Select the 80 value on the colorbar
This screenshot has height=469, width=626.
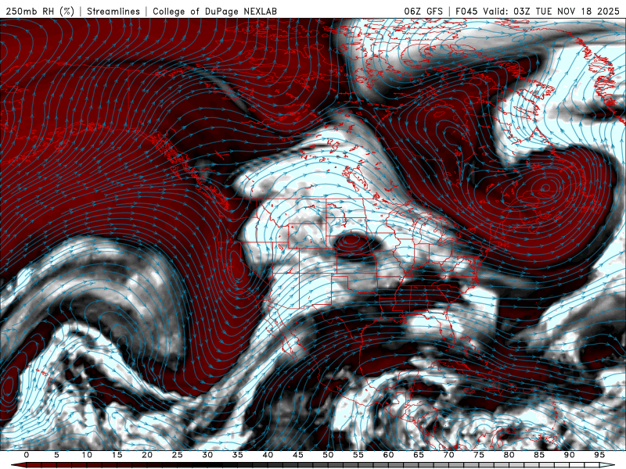pyautogui.click(x=509, y=455)
